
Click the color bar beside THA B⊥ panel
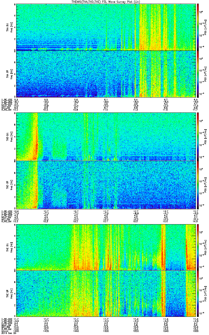pyautogui.click(x=198, y=27)
